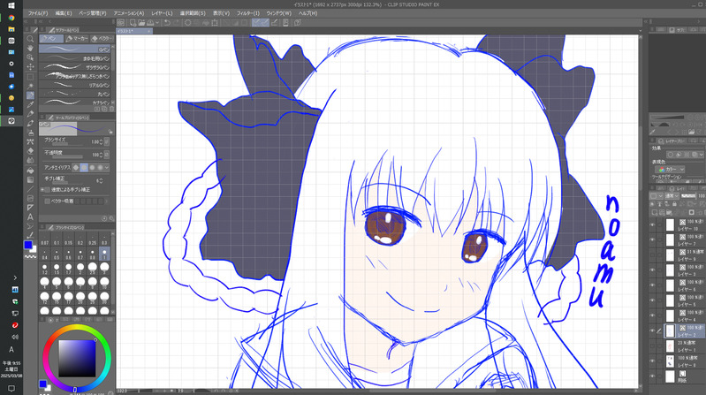Click the New canvas icon in command bar
The height and width of the screenshot is (395, 706).
(x=133, y=22)
